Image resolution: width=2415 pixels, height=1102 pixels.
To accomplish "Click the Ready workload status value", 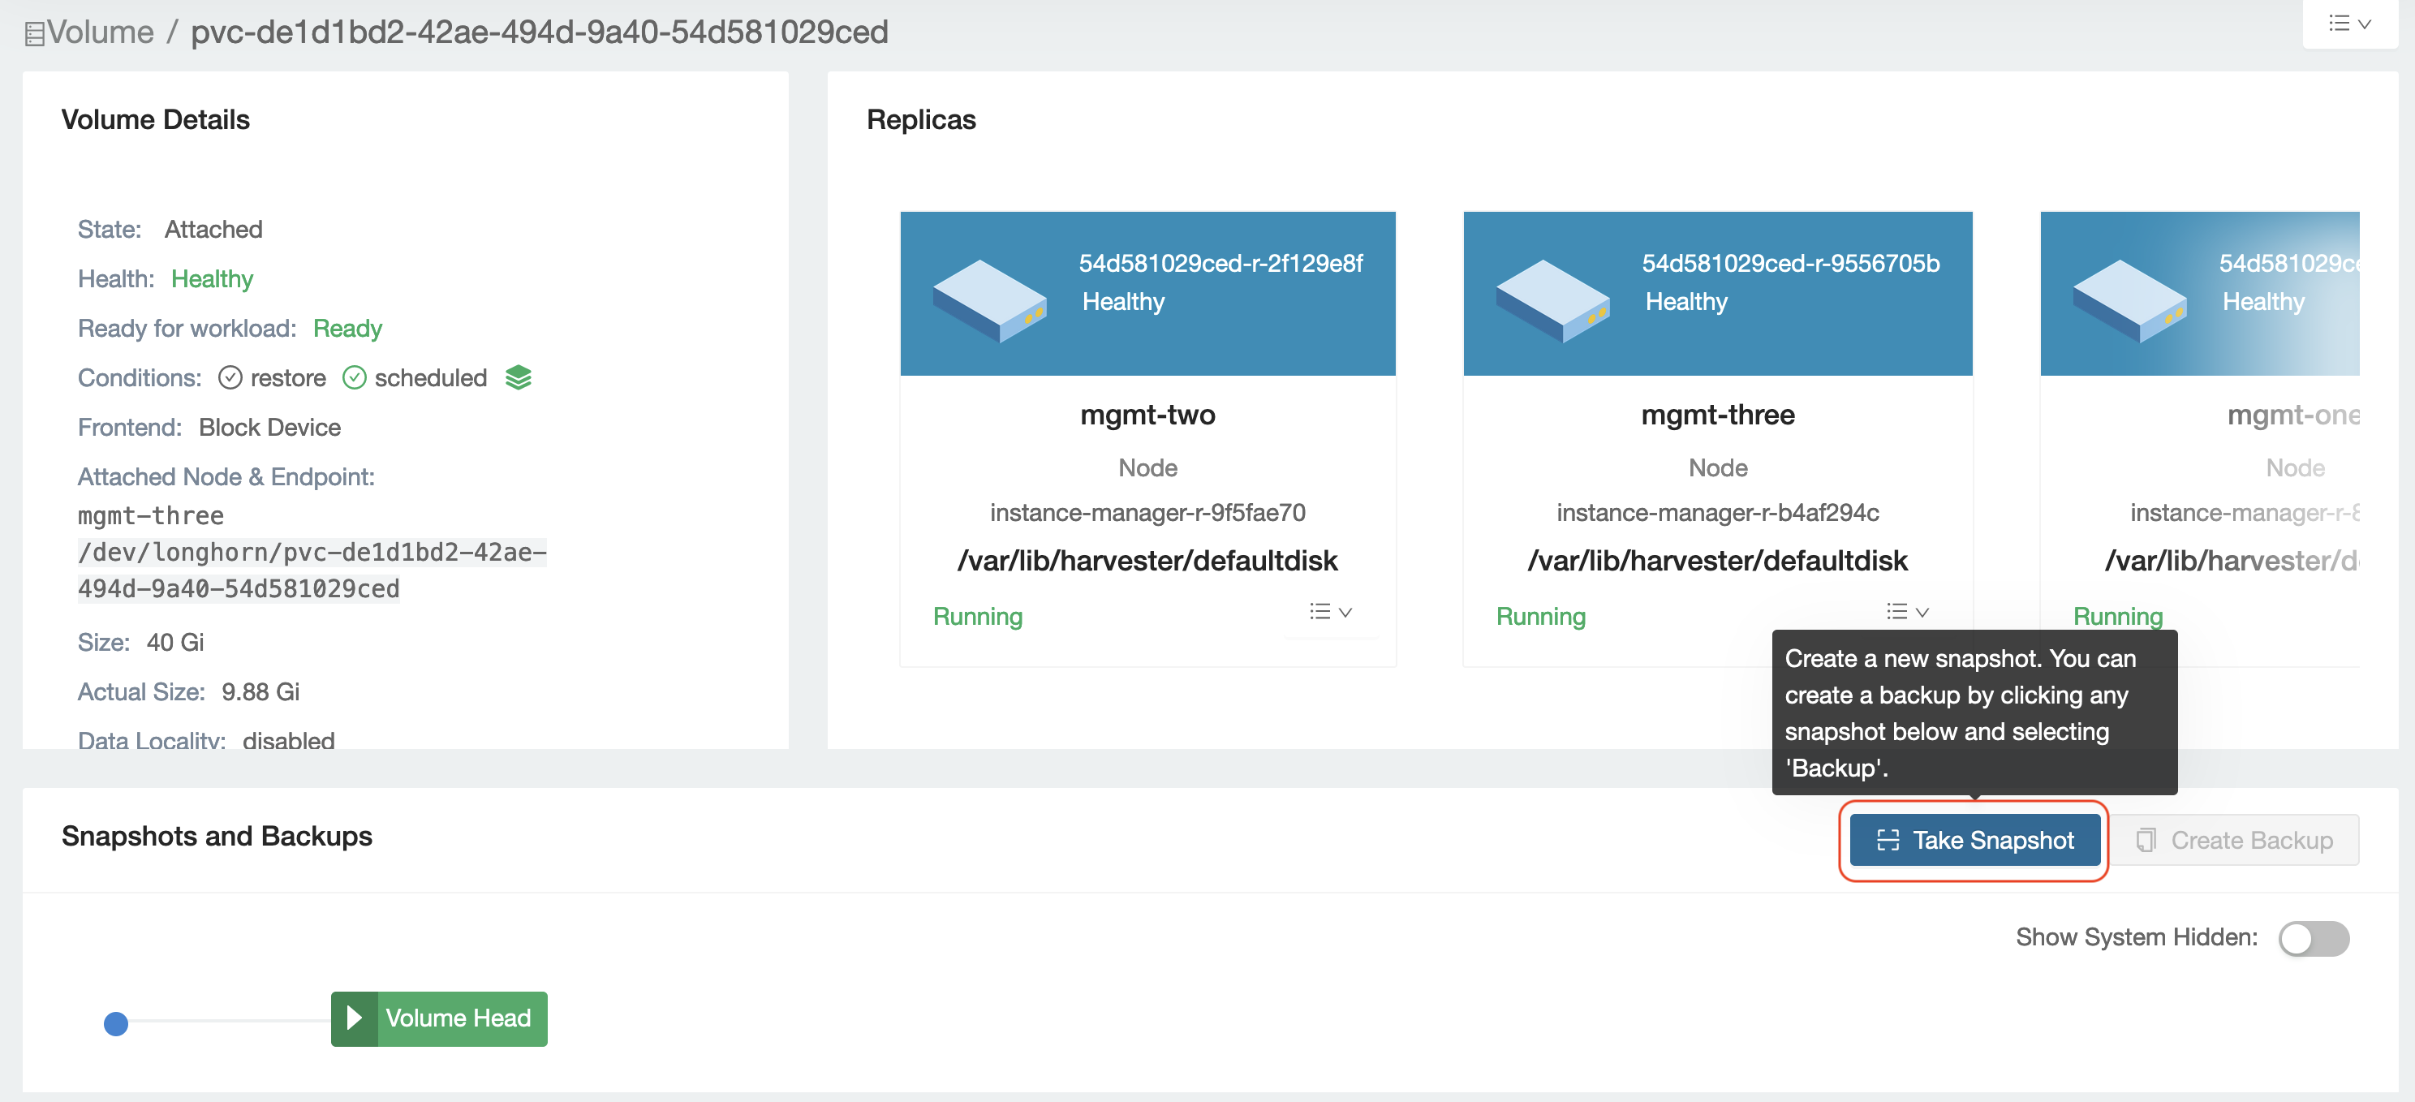I will 347,329.
